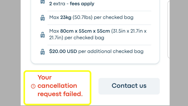Select the 'per checked bag' weight row text
The width and height of the screenshot is (188, 106).
tap(114, 17)
